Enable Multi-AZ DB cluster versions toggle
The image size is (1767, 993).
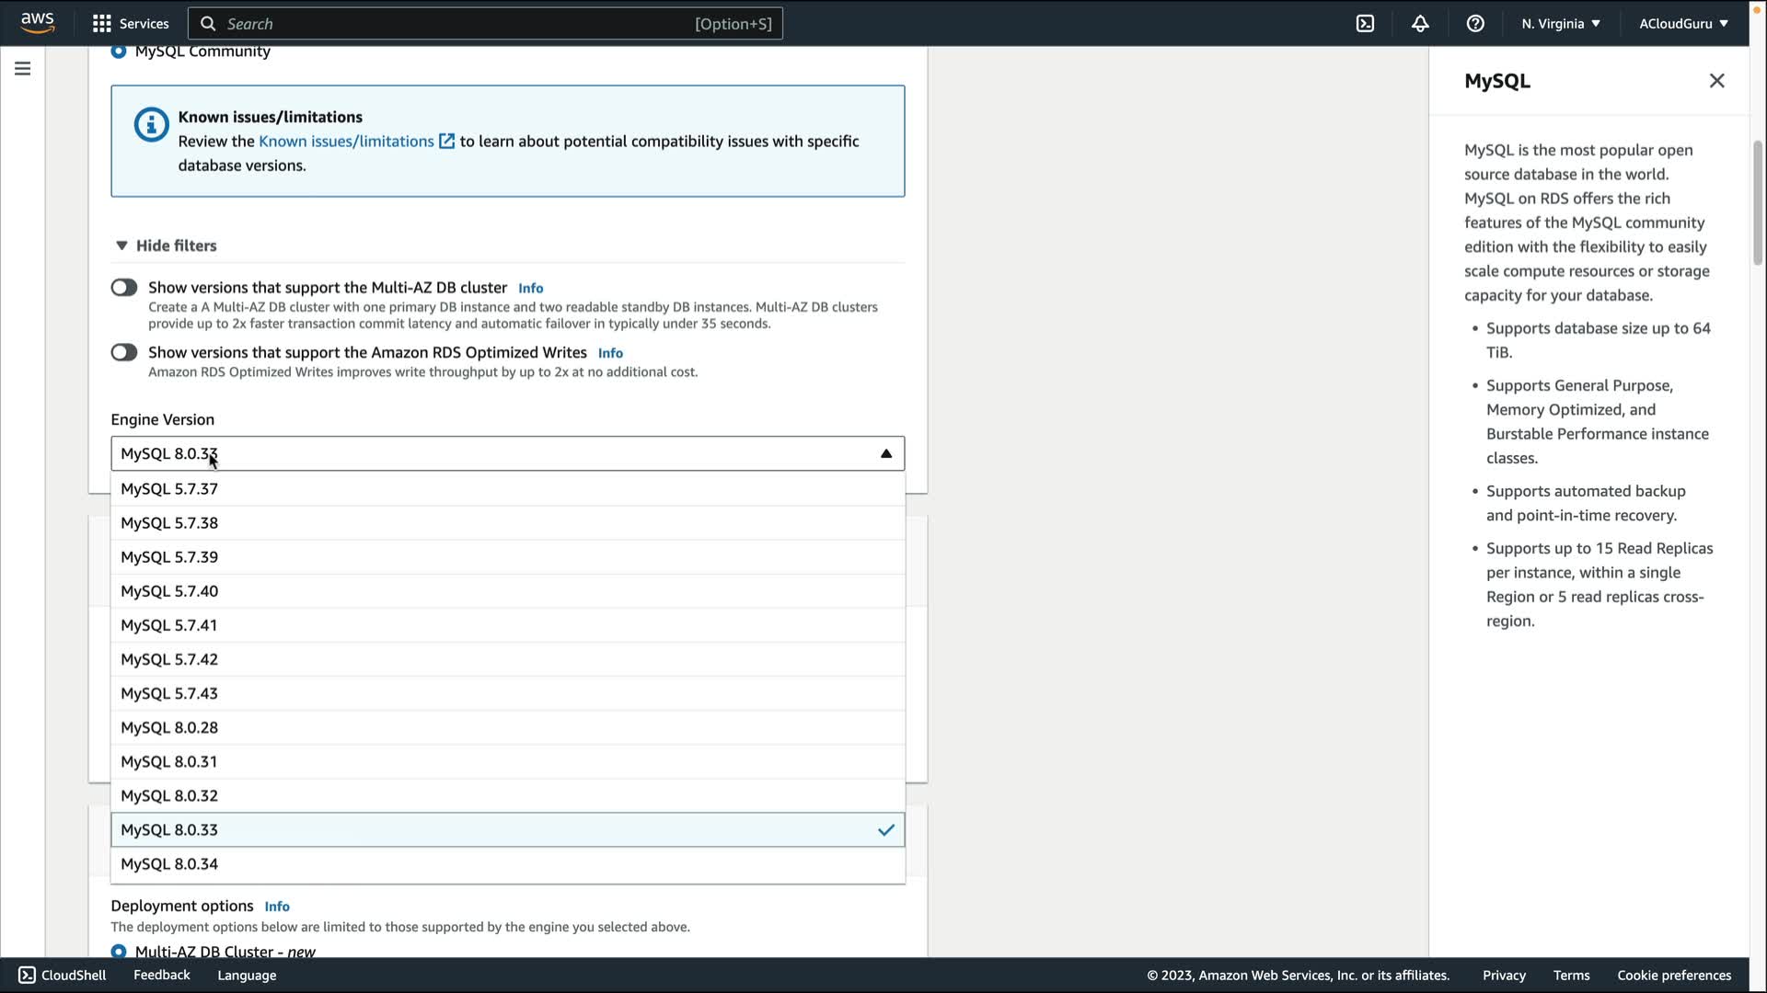pos(124,288)
